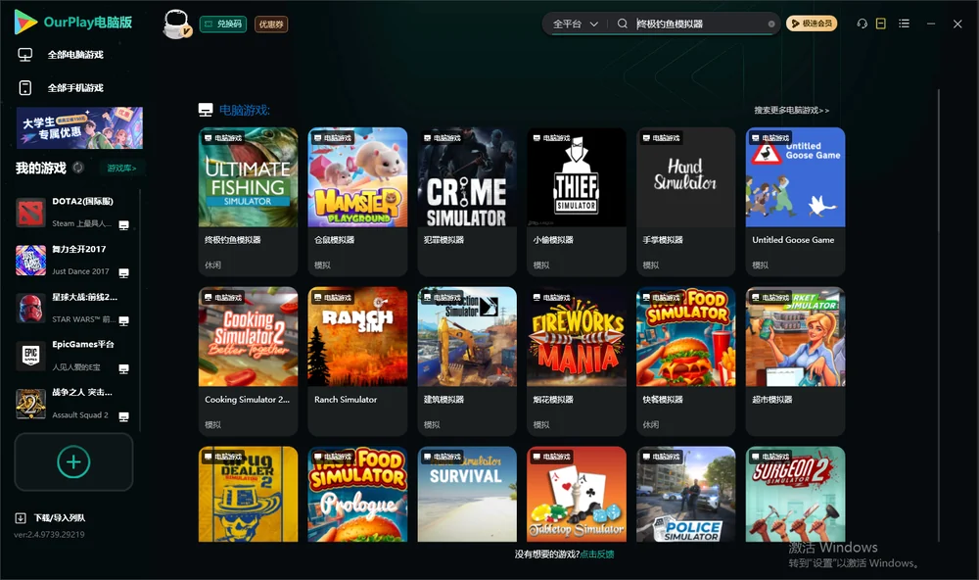Click the PC badge on DOTA2 row
The width and height of the screenshot is (979, 580).
point(123,225)
